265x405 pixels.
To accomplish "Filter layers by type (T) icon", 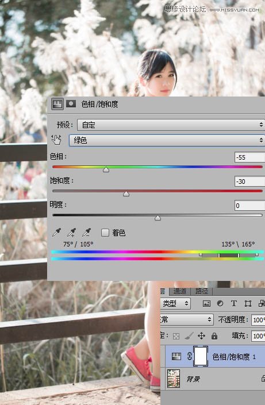I will click(234, 303).
